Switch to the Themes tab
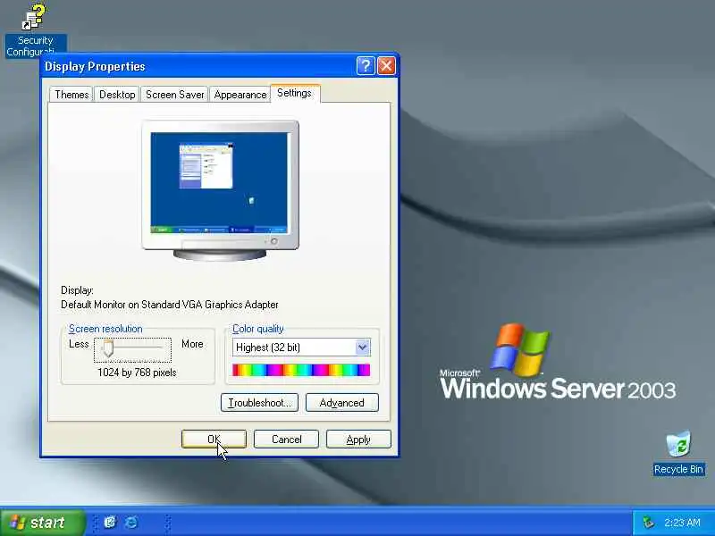715x536 pixels. coord(71,95)
